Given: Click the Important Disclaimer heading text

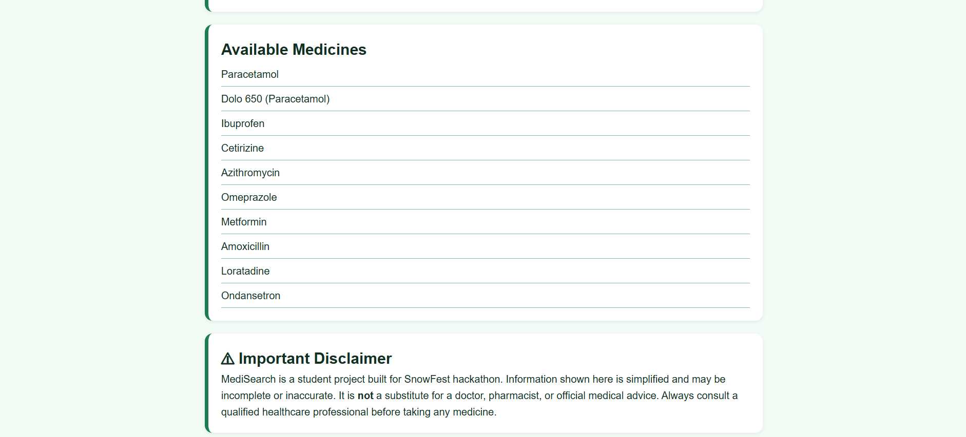Looking at the screenshot, I should coord(315,359).
